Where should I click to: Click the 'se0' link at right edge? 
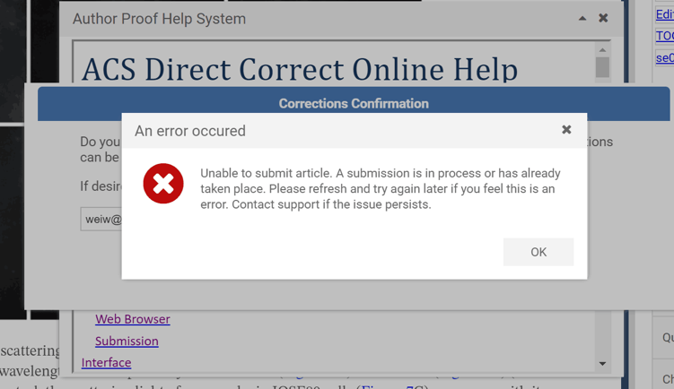click(x=664, y=57)
